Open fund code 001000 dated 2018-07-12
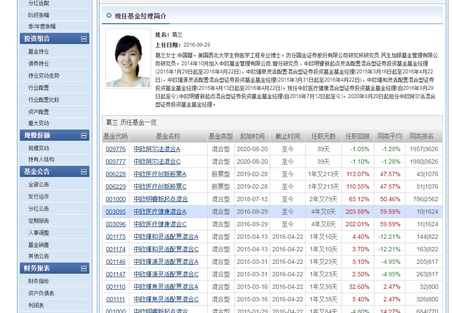Screen dimensions: 452x313 pos(116,199)
